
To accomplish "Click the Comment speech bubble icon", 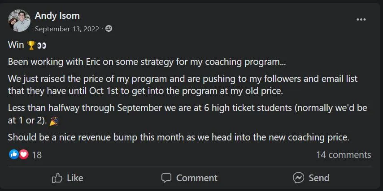I will point(166,178).
